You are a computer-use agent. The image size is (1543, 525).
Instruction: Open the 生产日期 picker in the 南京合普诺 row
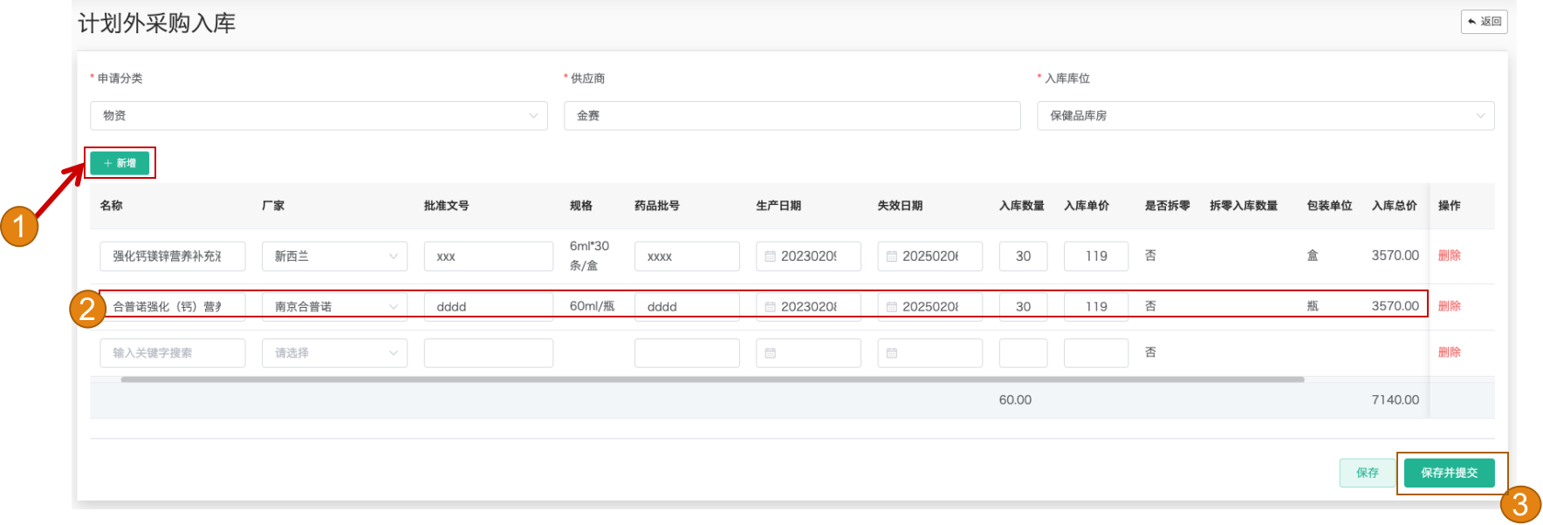[808, 307]
